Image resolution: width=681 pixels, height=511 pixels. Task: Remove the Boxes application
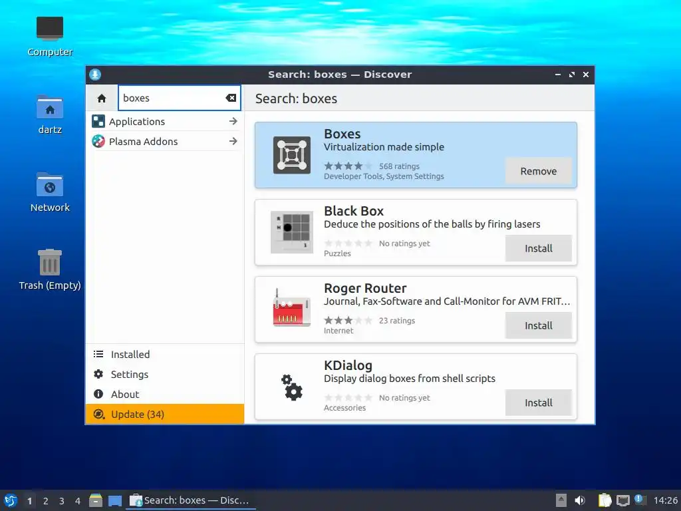[x=539, y=171]
